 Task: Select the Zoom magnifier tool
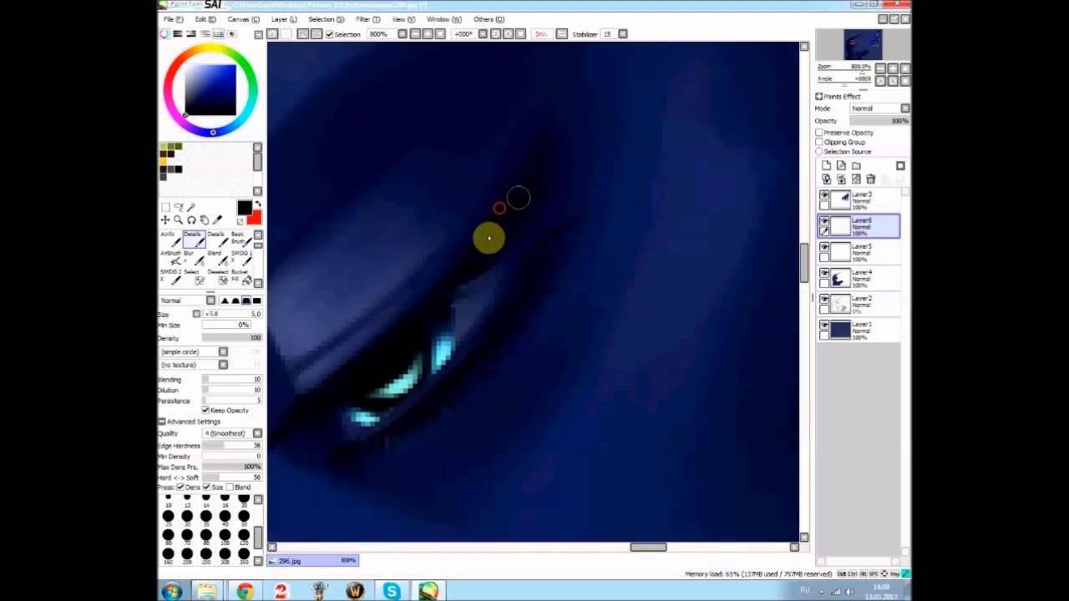178,220
